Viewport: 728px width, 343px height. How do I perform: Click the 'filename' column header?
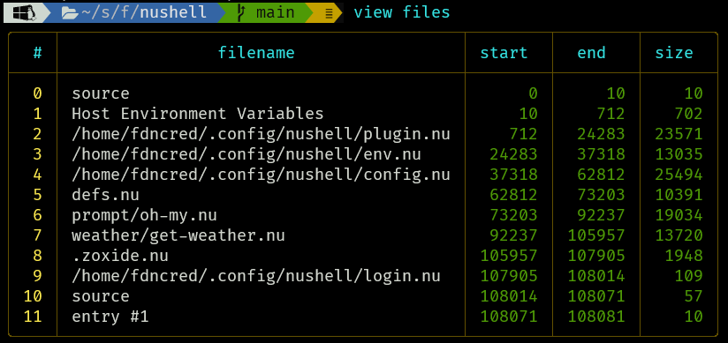pos(256,52)
